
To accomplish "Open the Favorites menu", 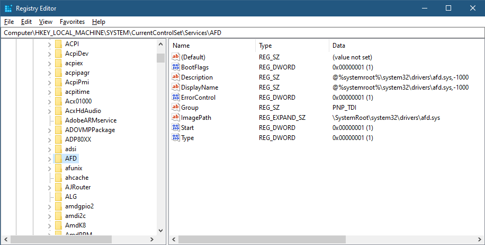I will tap(72, 22).
